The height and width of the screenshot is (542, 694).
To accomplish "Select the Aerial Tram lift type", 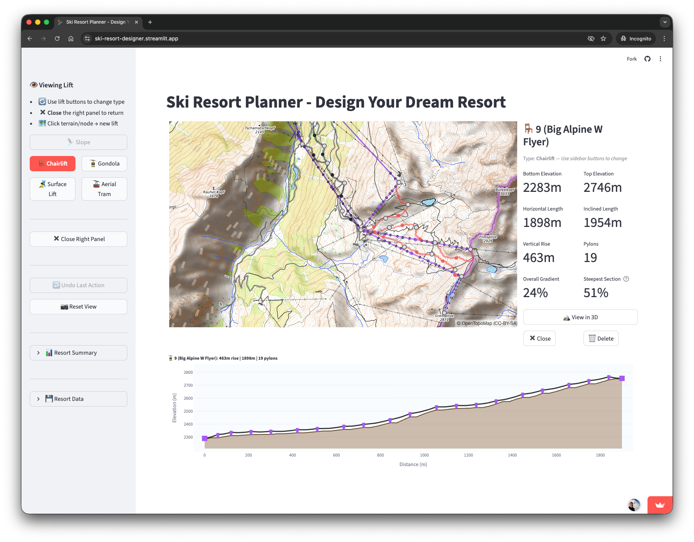I will [x=104, y=189].
